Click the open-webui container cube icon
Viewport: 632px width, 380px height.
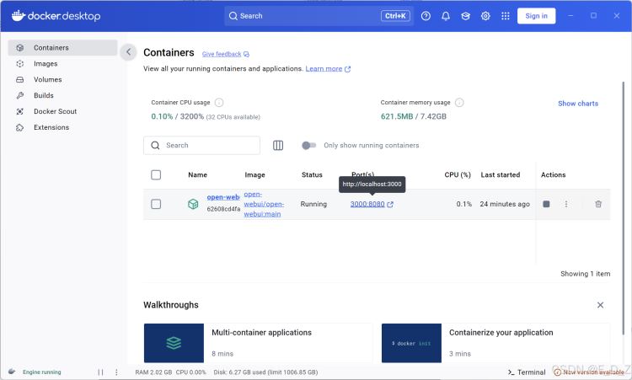point(193,204)
